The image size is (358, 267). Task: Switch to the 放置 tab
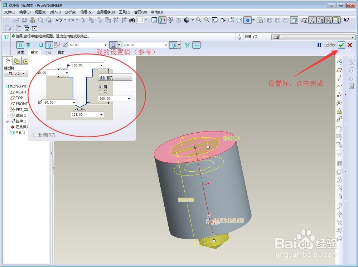coord(20,53)
